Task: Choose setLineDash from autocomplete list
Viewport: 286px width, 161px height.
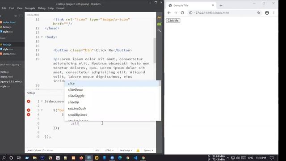Action: point(112,108)
